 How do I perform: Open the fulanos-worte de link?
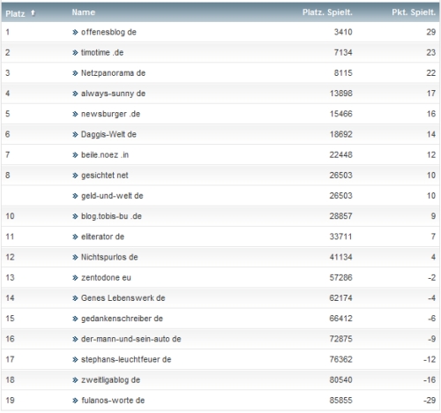click(x=113, y=401)
